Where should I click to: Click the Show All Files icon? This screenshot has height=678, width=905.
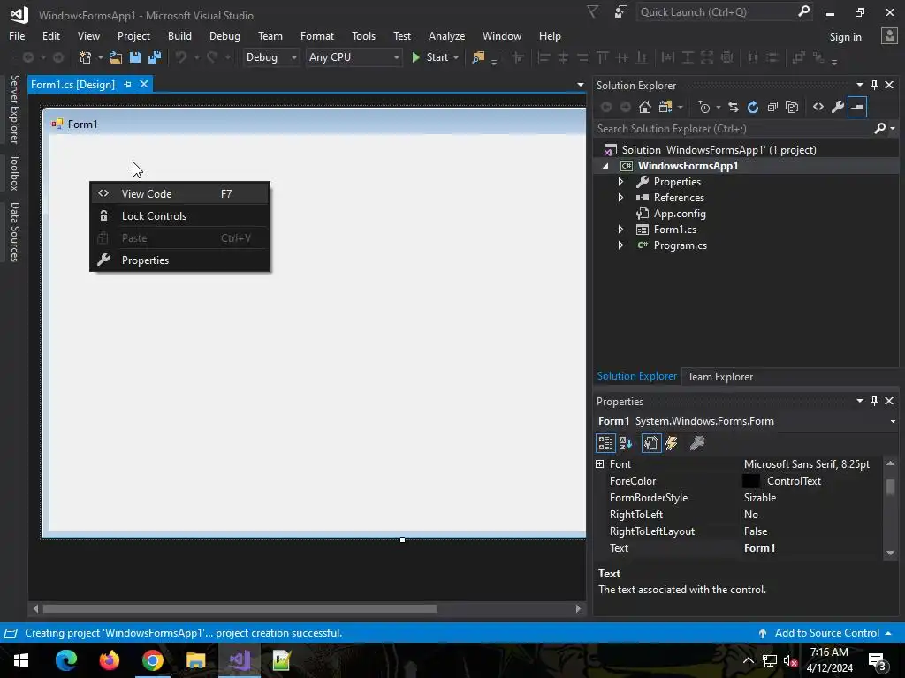pyautogui.click(x=792, y=107)
